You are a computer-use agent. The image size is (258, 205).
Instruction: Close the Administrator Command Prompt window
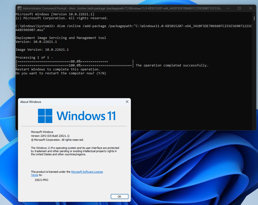coord(250,8)
